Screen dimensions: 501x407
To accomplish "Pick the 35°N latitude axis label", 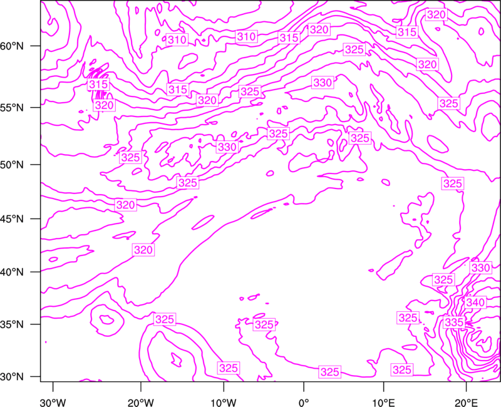I will point(12,324).
